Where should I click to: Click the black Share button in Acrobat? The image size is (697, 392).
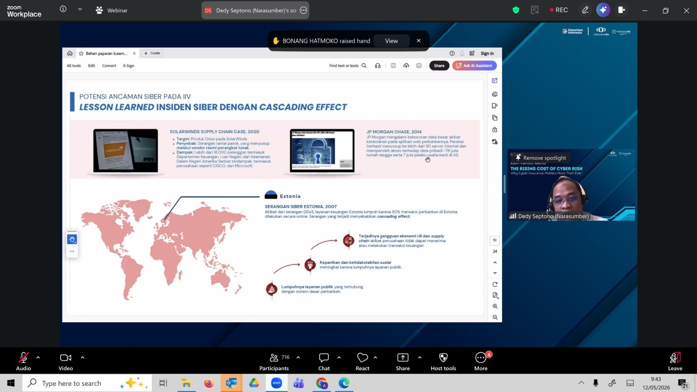[439, 66]
